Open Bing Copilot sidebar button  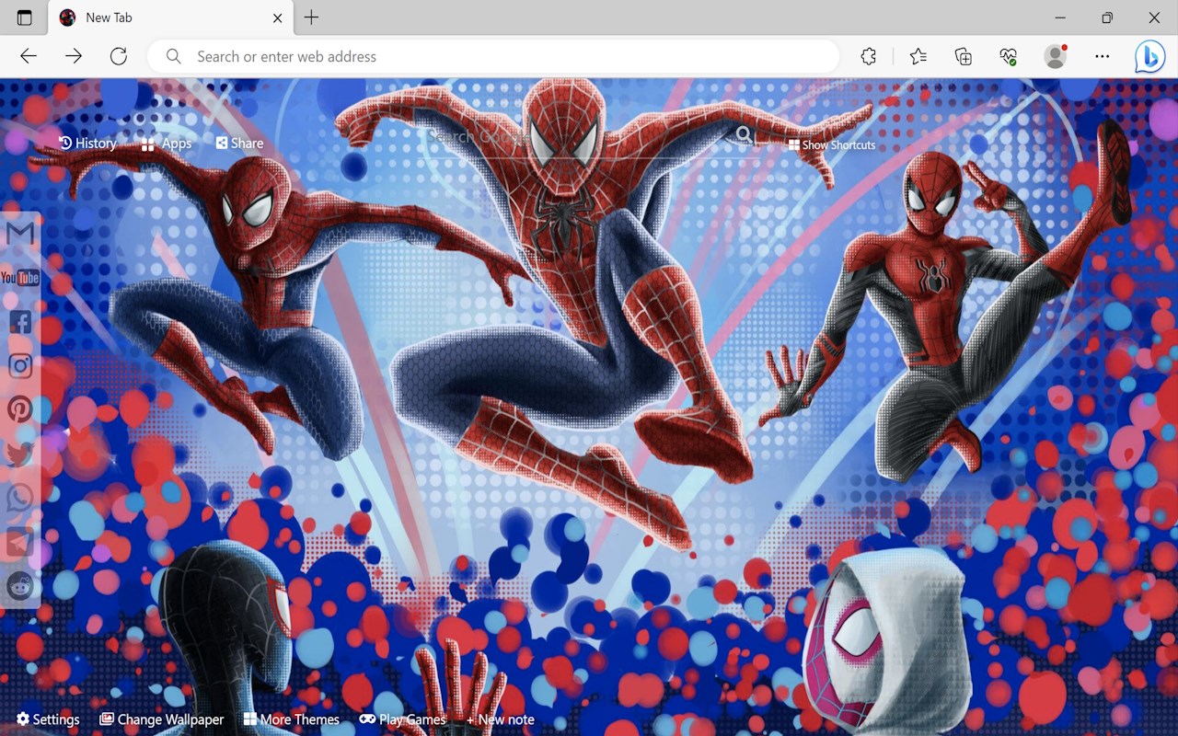1149,56
